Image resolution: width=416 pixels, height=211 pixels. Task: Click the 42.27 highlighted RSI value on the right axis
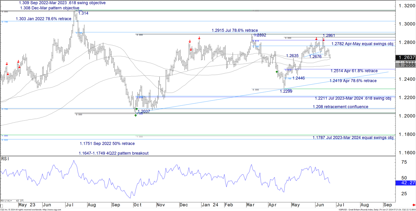[x=405, y=183]
